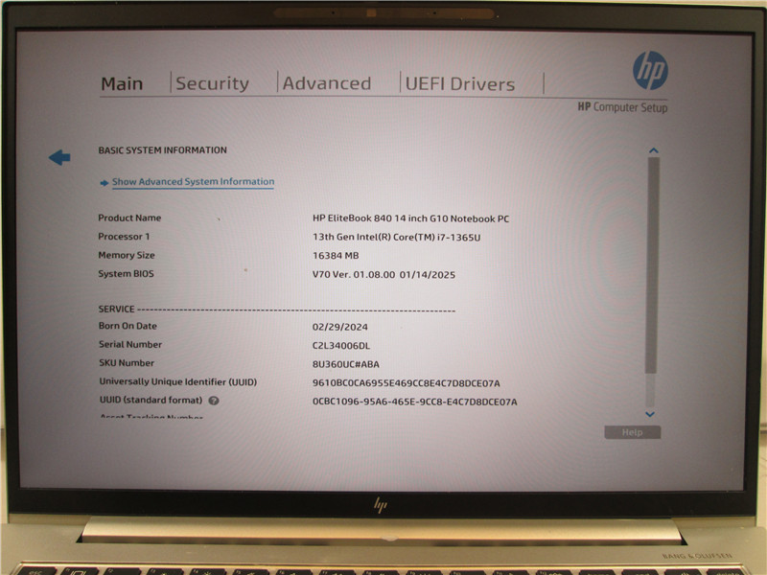
Task: Click the scroll up chevron arrow
Action: pos(653,150)
